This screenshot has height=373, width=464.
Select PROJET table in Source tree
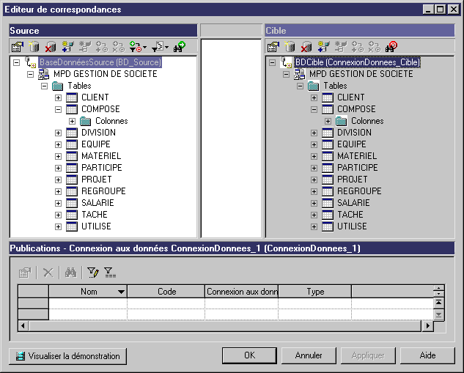pyautogui.click(x=97, y=180)
